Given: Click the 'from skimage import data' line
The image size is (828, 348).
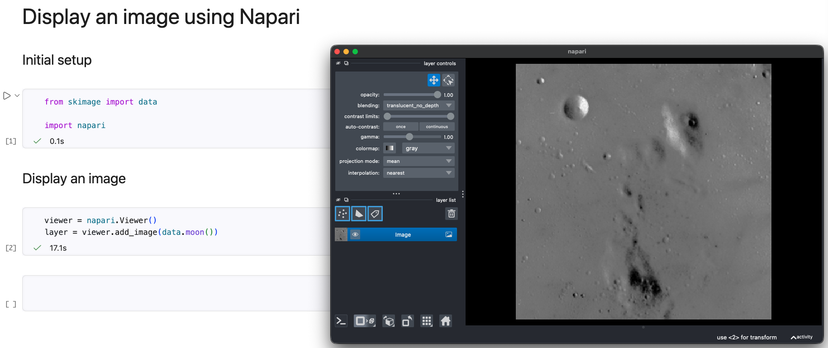Looking at the screenshot, I should click(100, 102).
